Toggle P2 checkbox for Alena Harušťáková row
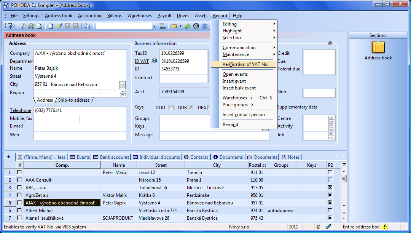411x233 pixels. point(330,218)
